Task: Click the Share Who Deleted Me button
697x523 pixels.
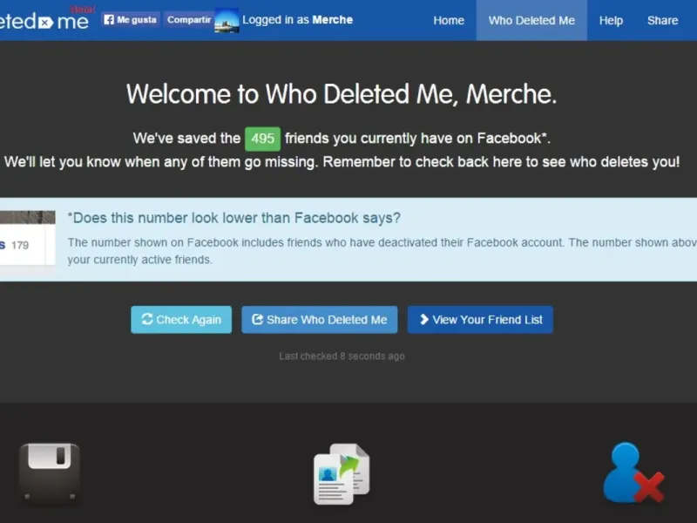Action: [x=320, y=320]
